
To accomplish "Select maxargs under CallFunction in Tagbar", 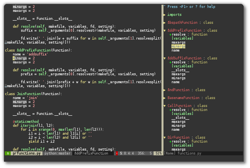I will coord(179,122).
